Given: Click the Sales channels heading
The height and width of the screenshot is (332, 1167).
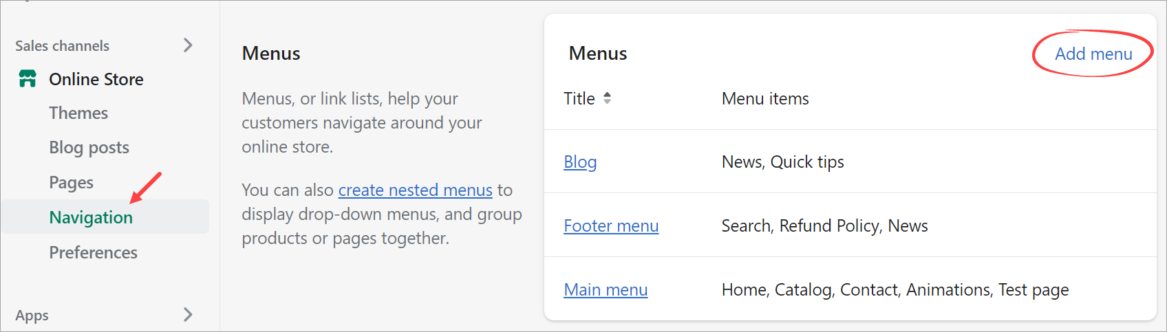Looking at the screenshot, I should click(x=62, y=46).
